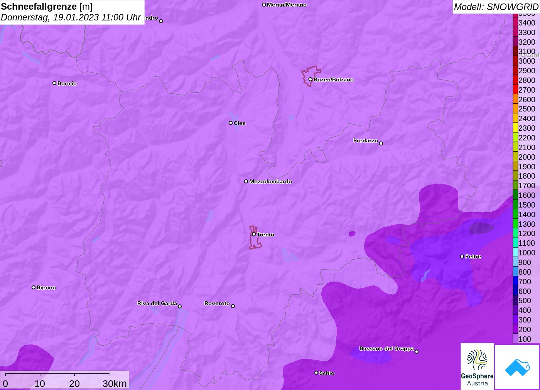The width and height of the screenshot is (540, 390).
Task: Click the Feltre city marker dot
Action: point(462,257)
